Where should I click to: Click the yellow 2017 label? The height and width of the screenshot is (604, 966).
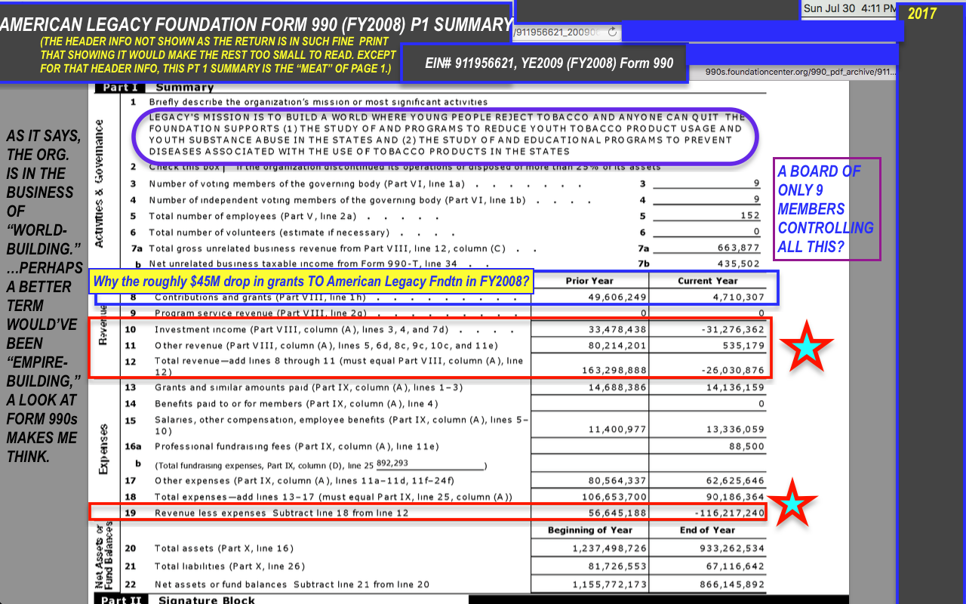[x=921, y=14]
